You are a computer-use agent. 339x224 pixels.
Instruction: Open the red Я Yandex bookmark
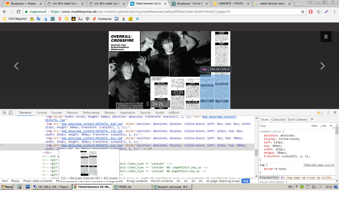pos(60,19)
